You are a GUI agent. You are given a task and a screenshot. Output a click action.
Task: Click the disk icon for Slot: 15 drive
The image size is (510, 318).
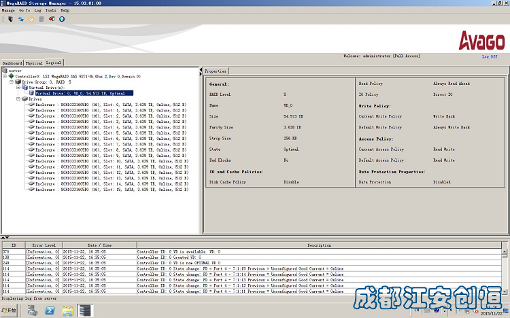pos(31,190)
